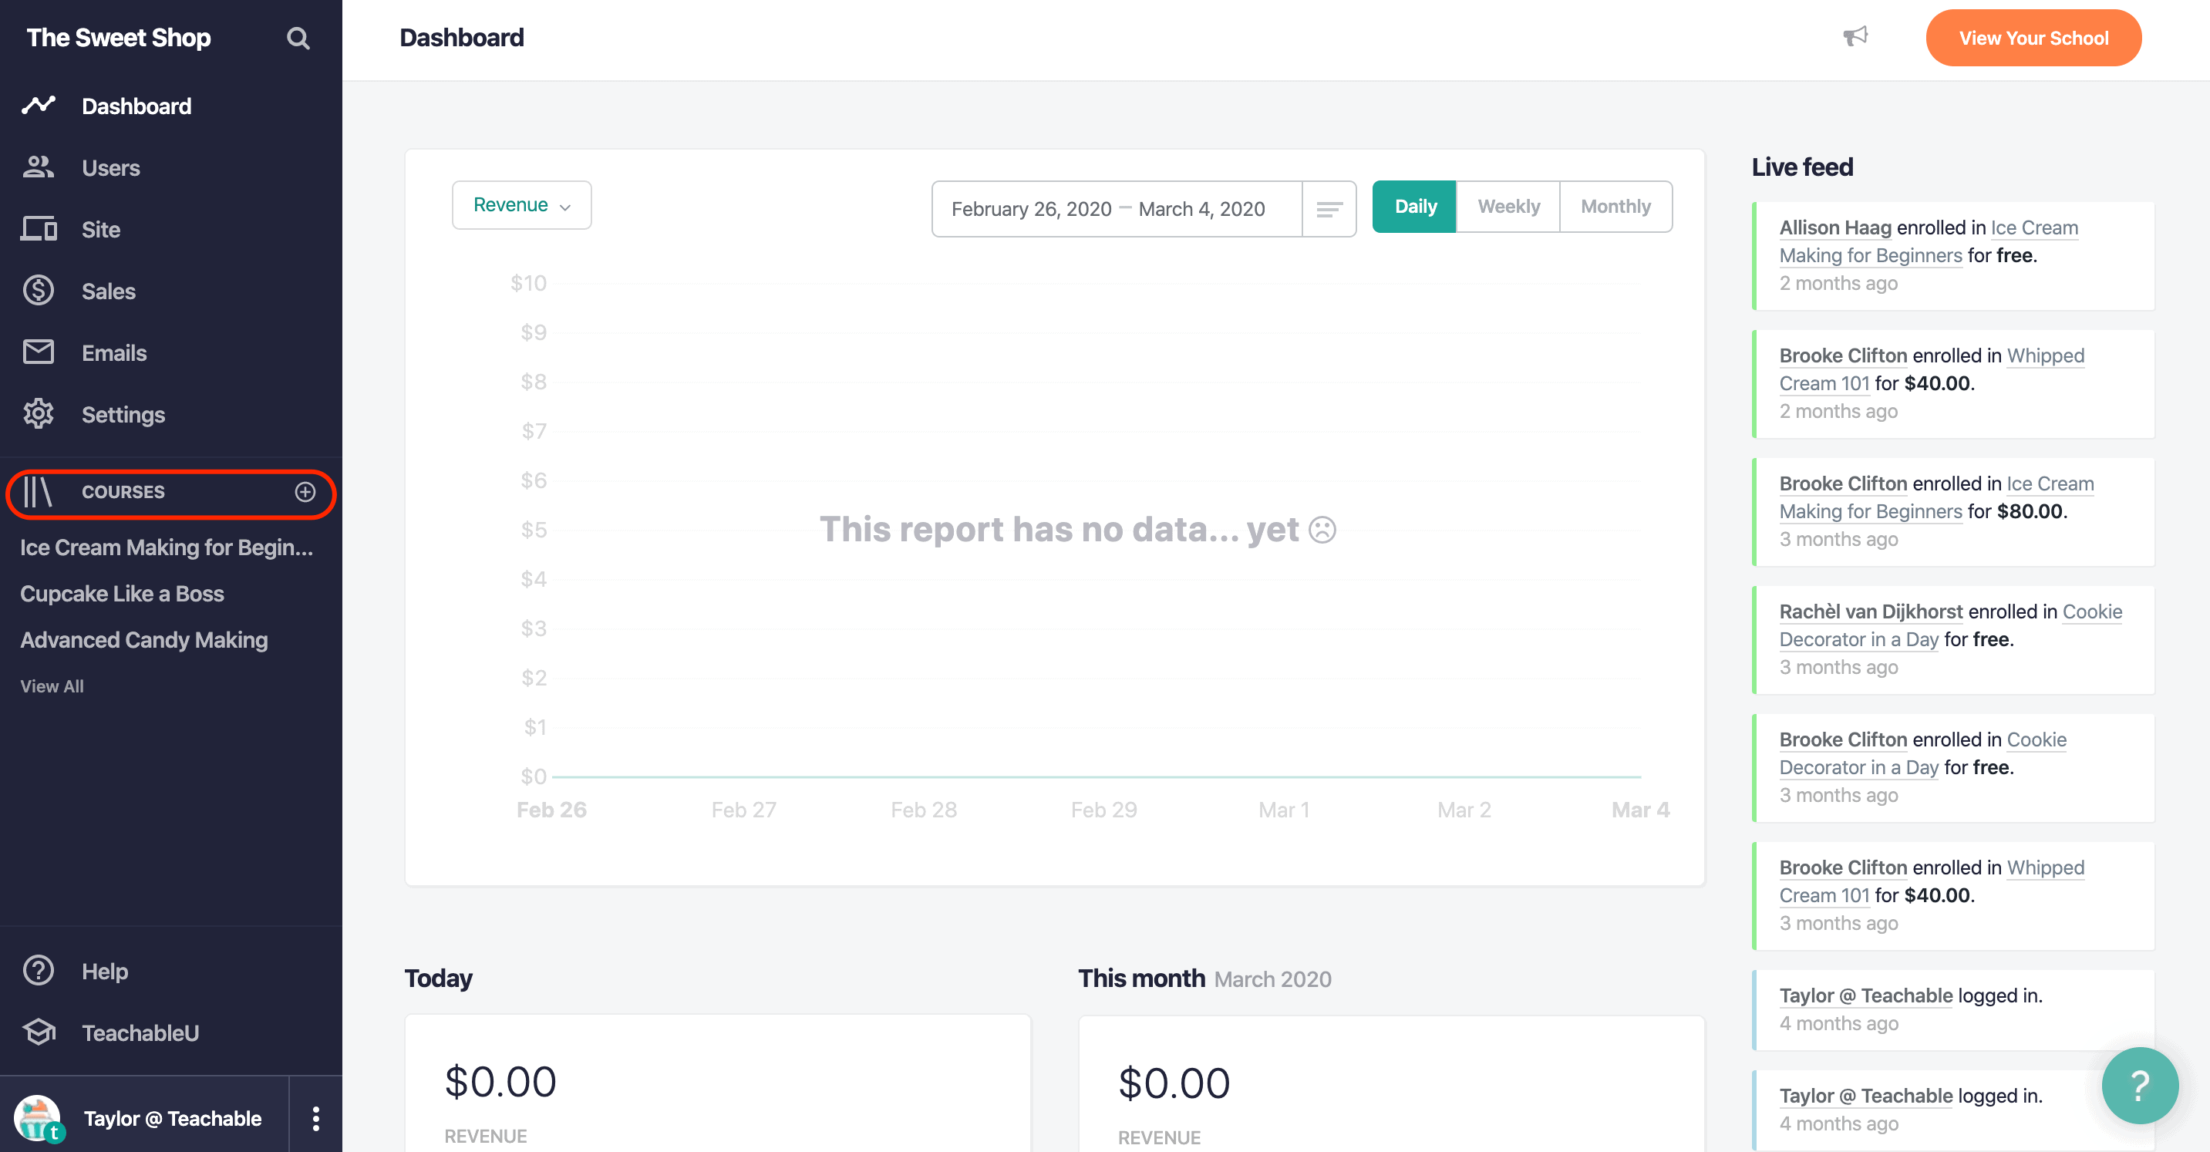The width and height of the screenshot is (2210, 1152).
Task: Click the search magnifier icon in sidebar
Action: pos(298,39)
